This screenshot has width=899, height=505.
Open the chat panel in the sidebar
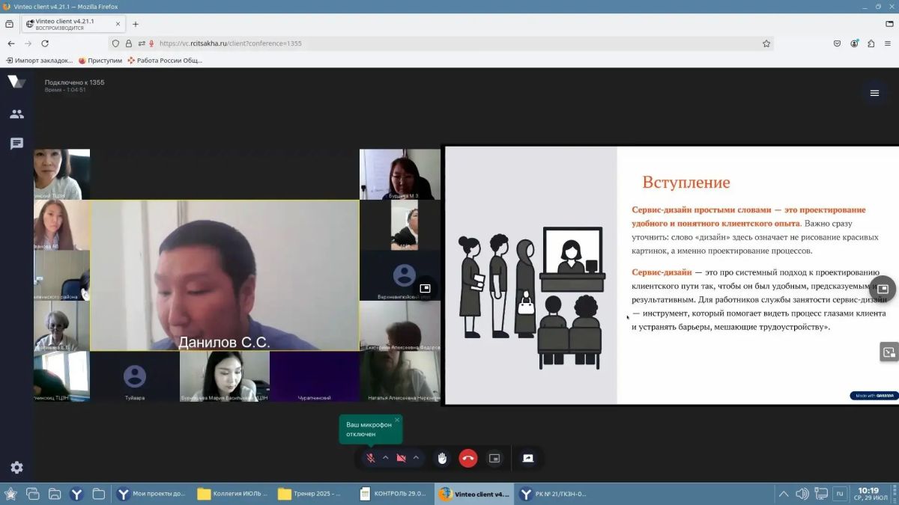coord(16,144)
